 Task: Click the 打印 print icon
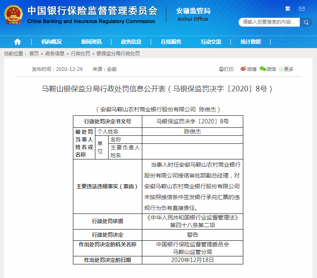click(226, 69)
